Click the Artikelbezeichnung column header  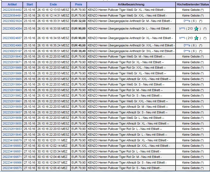click(131, 4)
